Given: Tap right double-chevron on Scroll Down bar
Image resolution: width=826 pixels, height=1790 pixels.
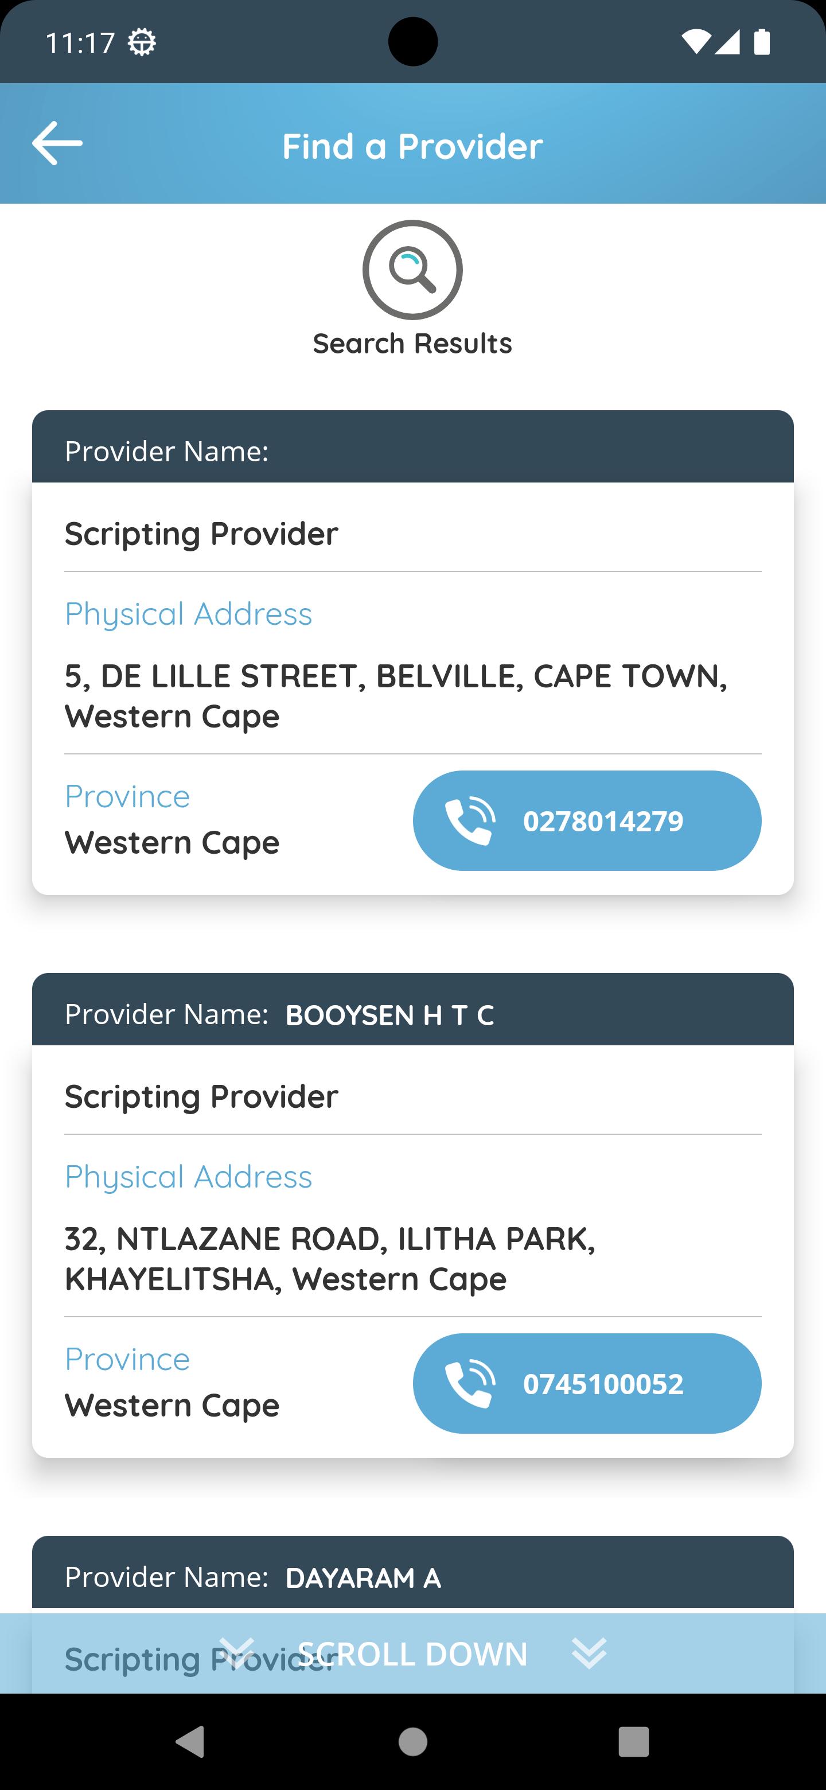Looking at the screenshot, I should tap(589, 1652).
